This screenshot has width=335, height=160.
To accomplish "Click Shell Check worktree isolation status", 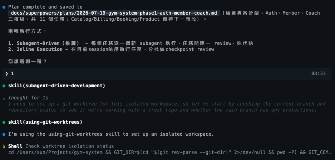I will (61, 146).
